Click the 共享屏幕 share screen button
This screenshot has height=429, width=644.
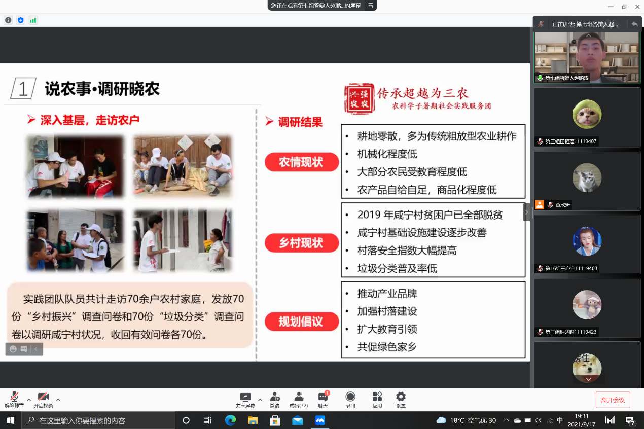coord(245,400)
